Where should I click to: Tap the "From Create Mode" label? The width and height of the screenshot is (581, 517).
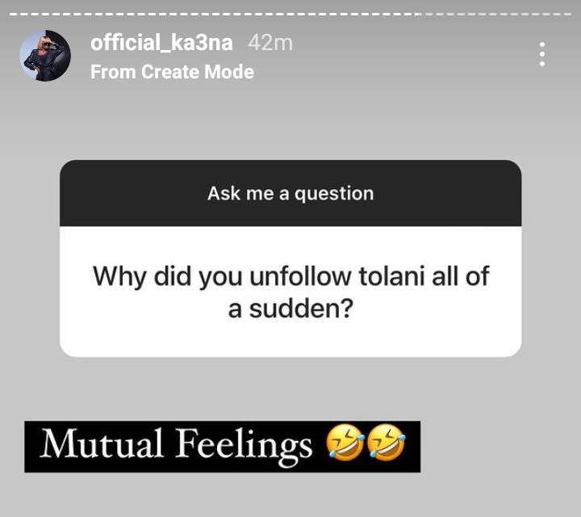tap(172, 72)
